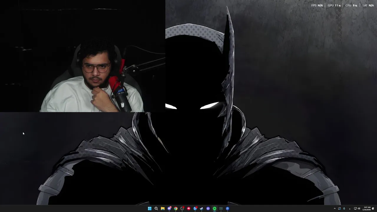Switch to Spotify in the taskbar
Viewport: 377px width, 212px height.
pos(214,208)
